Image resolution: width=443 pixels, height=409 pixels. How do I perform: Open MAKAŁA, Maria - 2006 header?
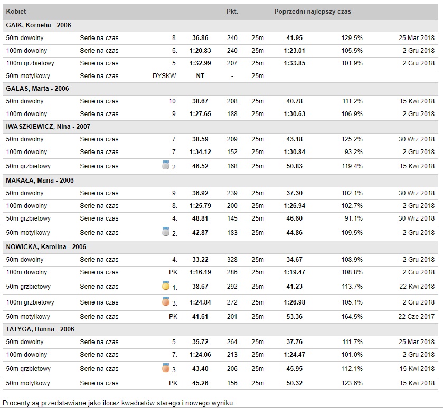(40, 180)
